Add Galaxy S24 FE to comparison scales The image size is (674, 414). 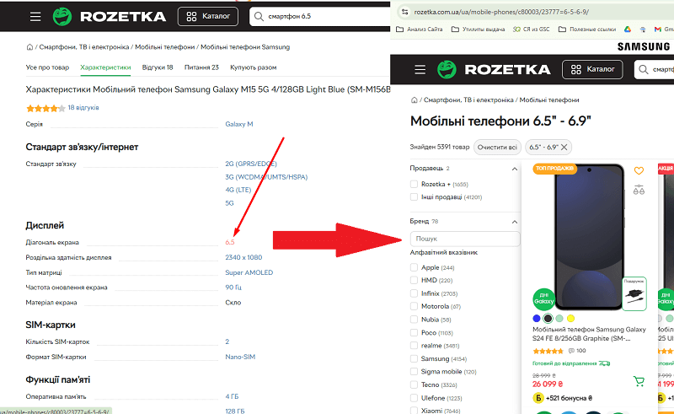[639, 190]
